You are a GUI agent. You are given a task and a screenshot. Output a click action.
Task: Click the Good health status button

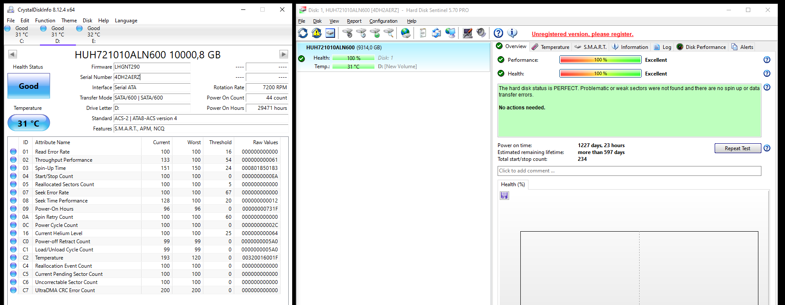29,86
